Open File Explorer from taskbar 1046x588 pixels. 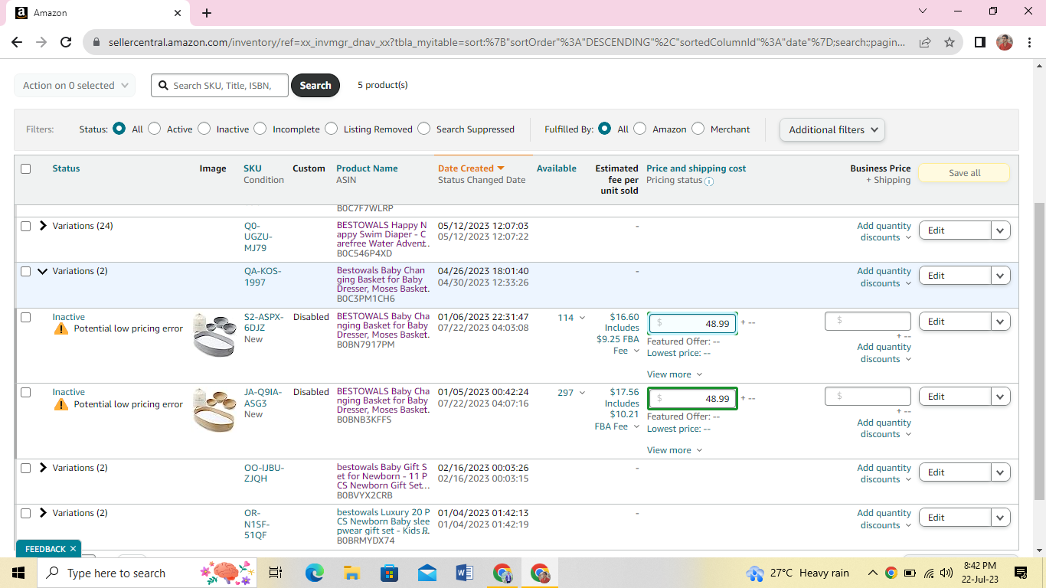[351, 573]
